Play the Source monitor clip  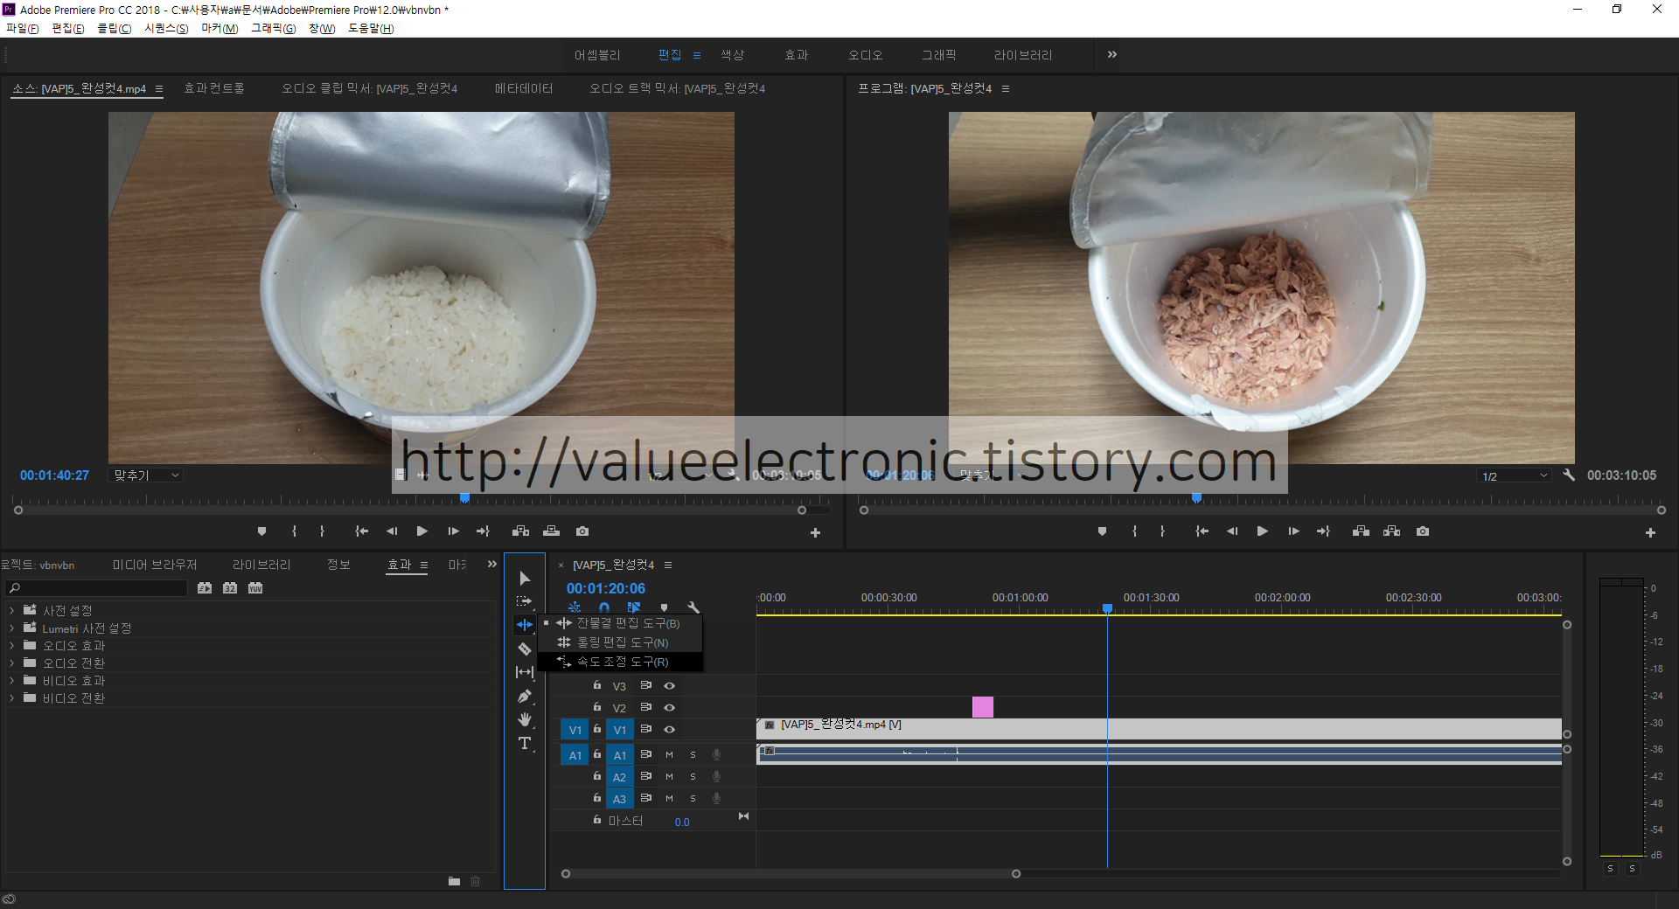point(421,531)
